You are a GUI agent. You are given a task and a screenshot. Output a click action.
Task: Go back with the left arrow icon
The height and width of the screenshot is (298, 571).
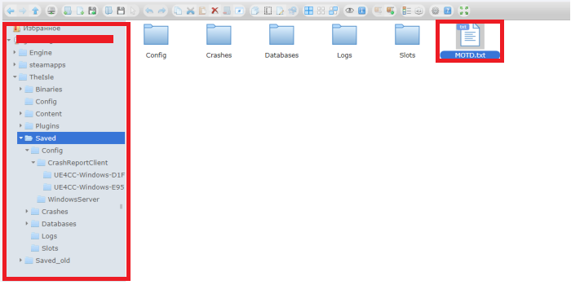11,11
